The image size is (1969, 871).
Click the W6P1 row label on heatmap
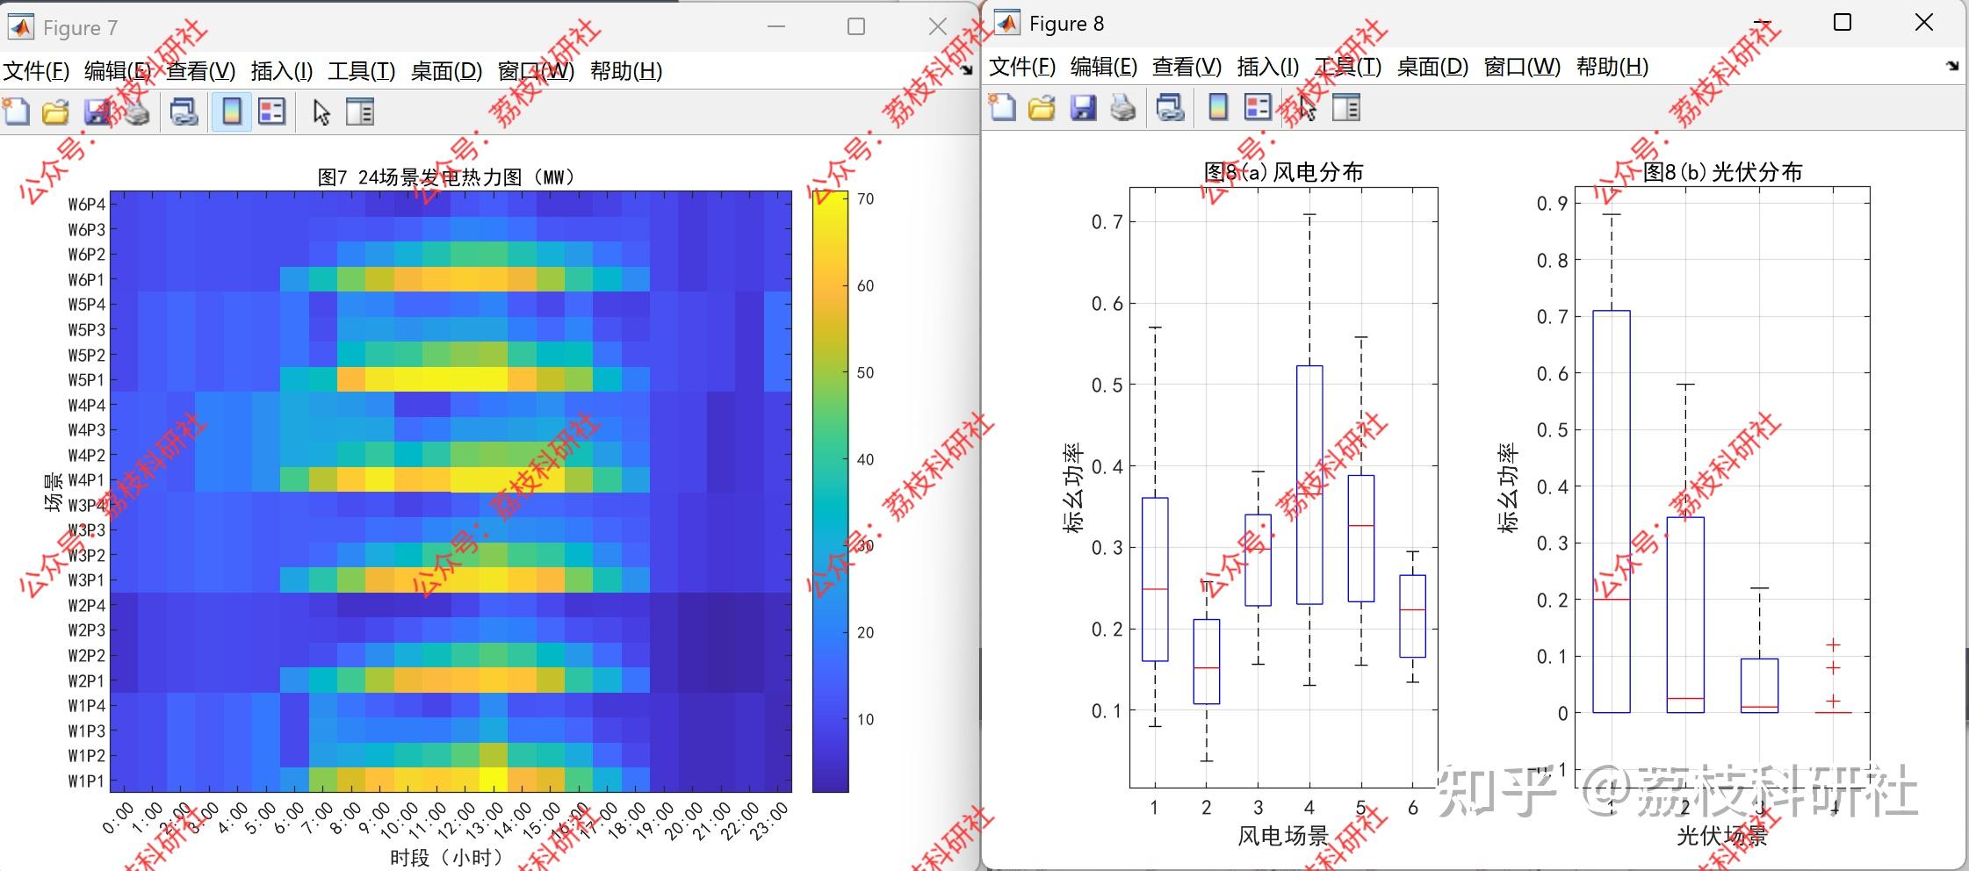tap(86, 280)
